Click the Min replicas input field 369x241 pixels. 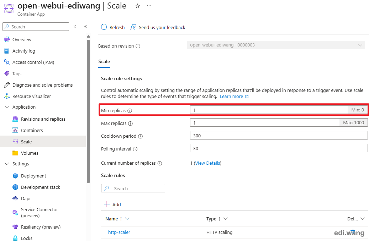[x=279, y=110]
